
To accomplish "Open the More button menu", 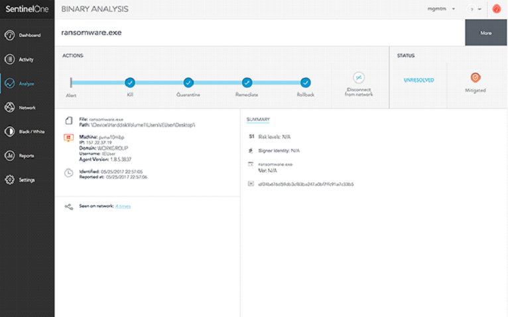I will (x=486, y=32).
